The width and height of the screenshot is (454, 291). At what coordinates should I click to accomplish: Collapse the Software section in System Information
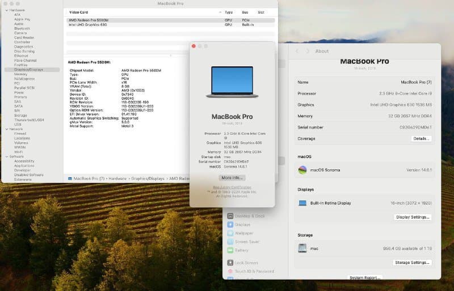click(x=7, y=157)
